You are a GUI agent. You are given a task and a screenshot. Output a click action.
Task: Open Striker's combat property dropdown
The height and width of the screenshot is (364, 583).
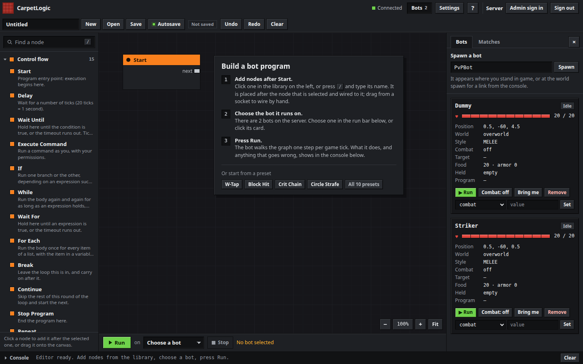coord(481,325)
